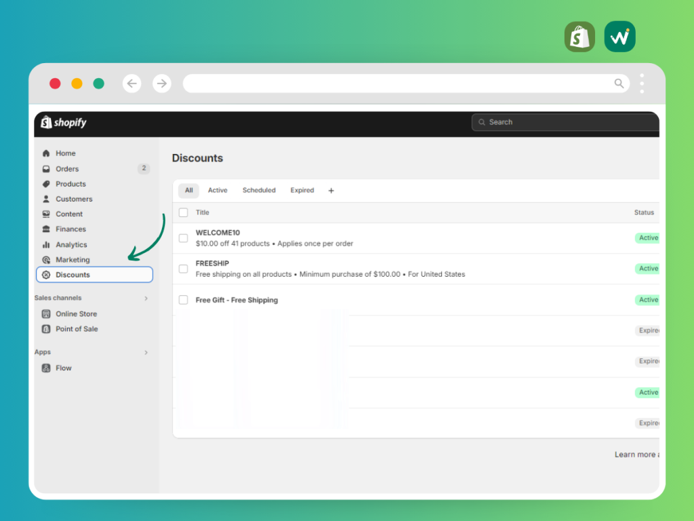Open the Orders inbox icon

point(46,169)
